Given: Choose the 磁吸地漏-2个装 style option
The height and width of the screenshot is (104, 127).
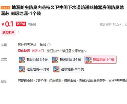Looking at the screenshot, I should click(x=67, y=60).
